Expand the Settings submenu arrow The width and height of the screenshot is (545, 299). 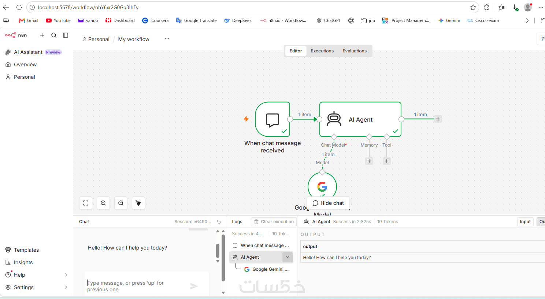[x=66, y=287]
